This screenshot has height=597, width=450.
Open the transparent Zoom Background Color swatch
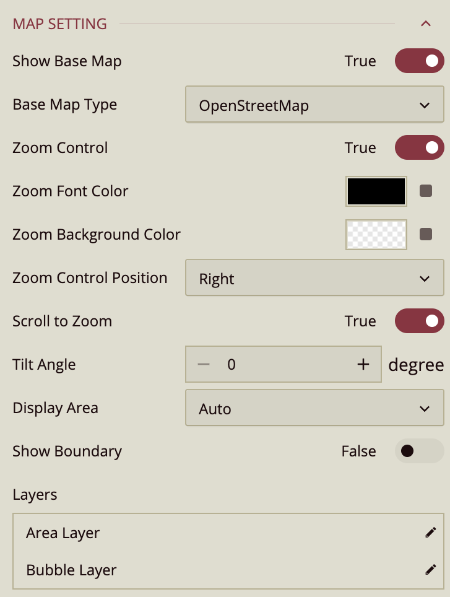pos(376,234)
